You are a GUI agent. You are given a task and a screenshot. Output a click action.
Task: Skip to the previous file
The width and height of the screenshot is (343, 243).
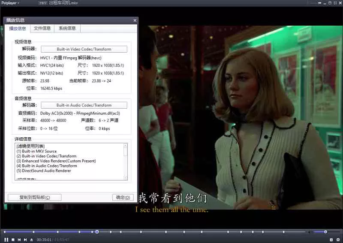[x=19, y=240]
